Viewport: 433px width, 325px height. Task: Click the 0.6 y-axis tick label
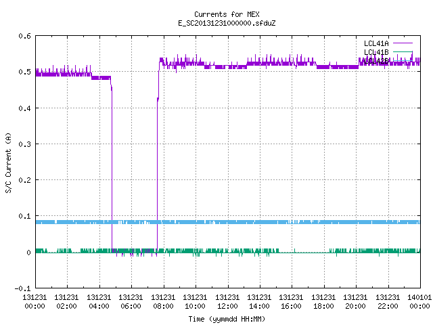click(24, 36)
